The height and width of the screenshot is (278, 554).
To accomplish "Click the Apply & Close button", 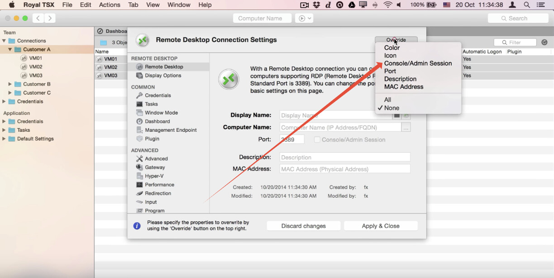I will [x=380, y=226].
